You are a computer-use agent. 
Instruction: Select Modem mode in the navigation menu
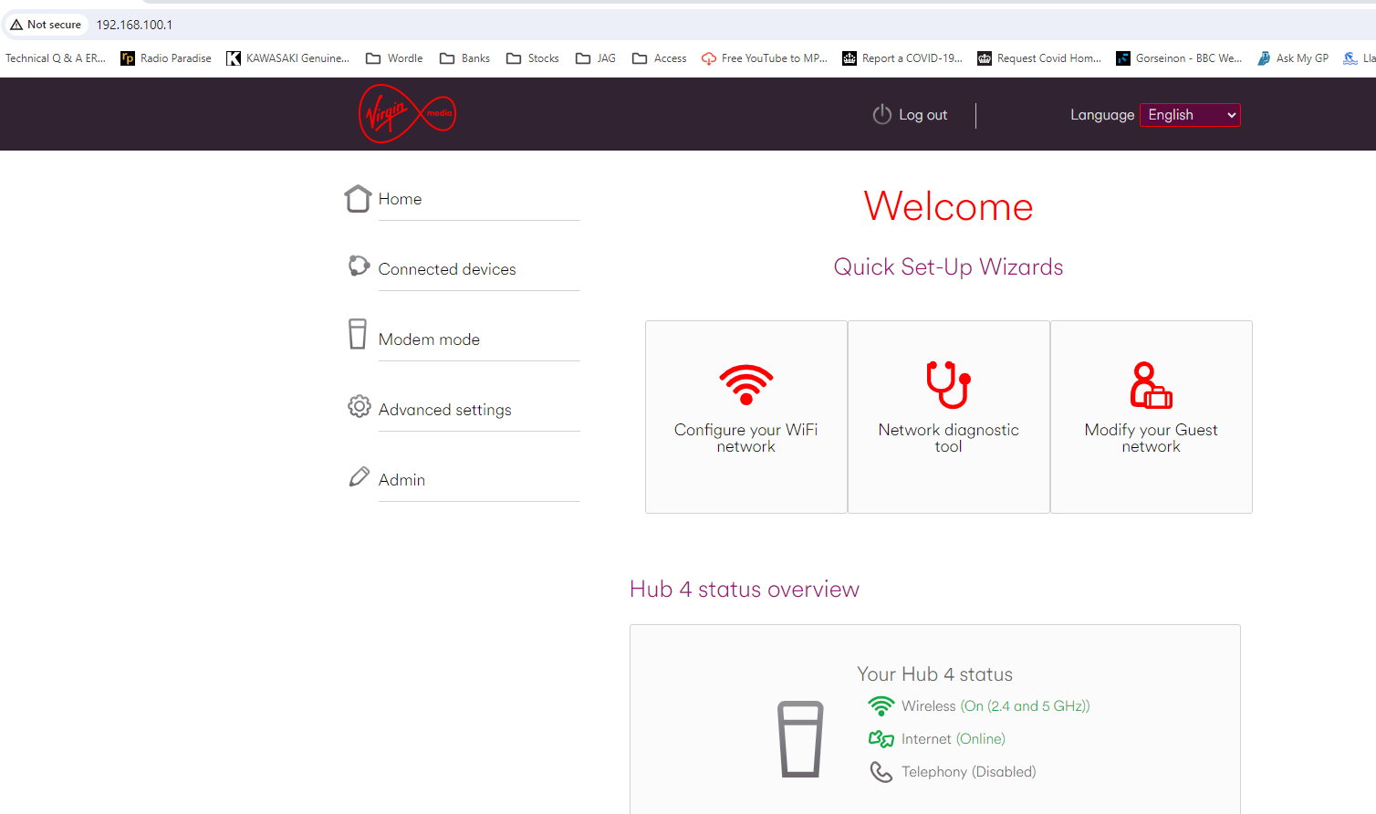429,339
